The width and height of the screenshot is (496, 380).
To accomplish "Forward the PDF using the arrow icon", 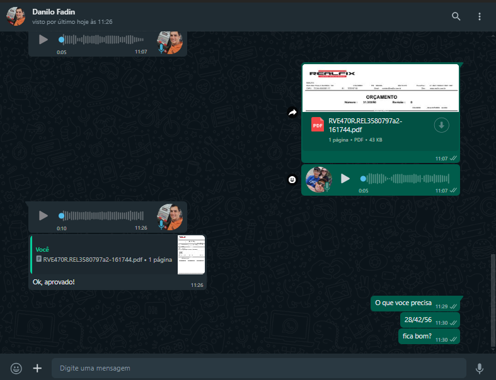I will pos(292,113).
